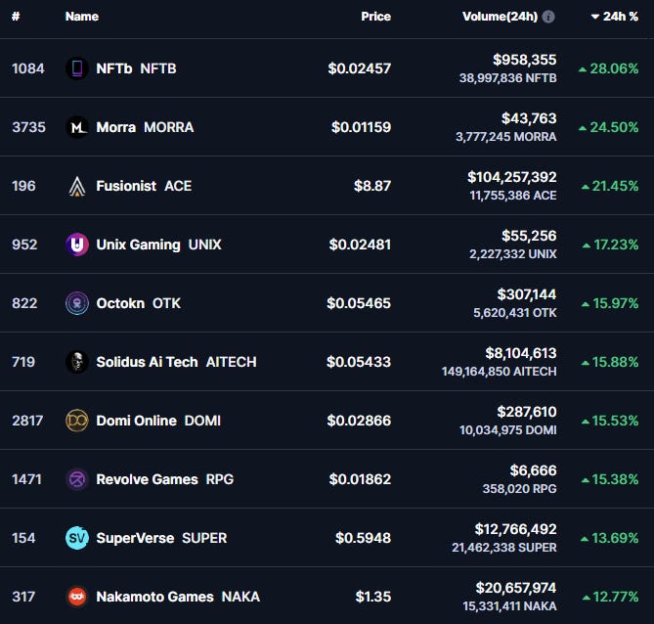Click the $55,256 volume value

pyautogui.click(x=529, y=236)
